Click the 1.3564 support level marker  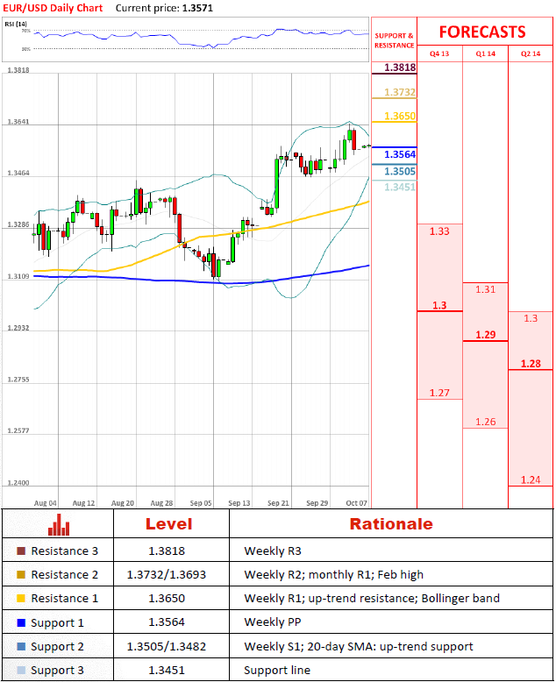click(x=400, y=154)
